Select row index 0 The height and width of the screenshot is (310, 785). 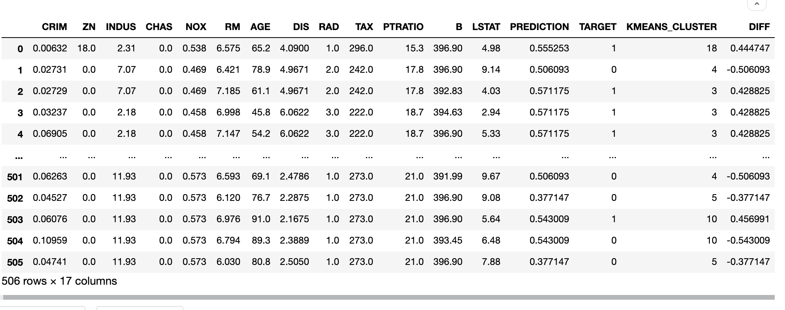coord(20,49)
